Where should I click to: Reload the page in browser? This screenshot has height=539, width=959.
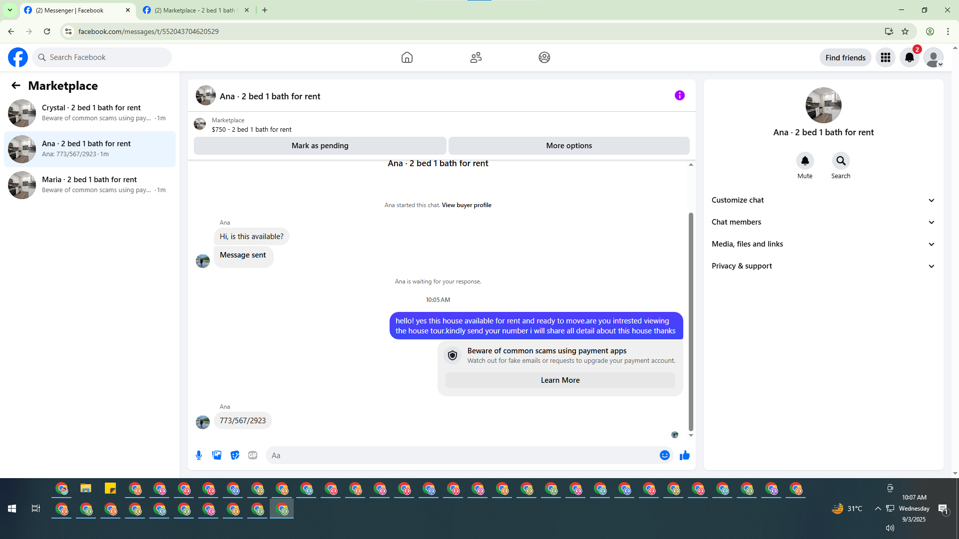(47, 31)
